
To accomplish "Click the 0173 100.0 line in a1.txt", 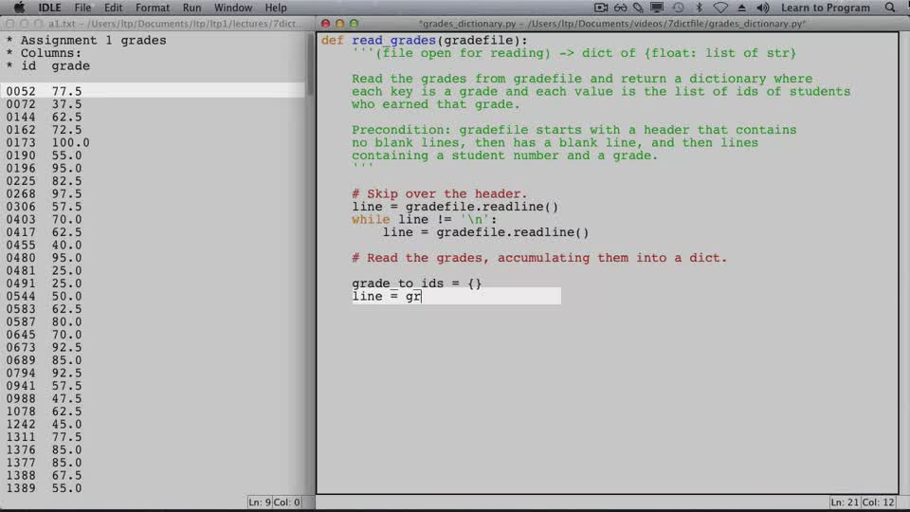I will (48, 143).
